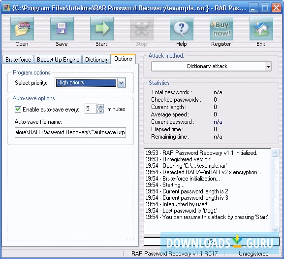Click the 'Elapsed time :' statistic label
The height and width of the screenshot is (259, 284).
[167, 129]
